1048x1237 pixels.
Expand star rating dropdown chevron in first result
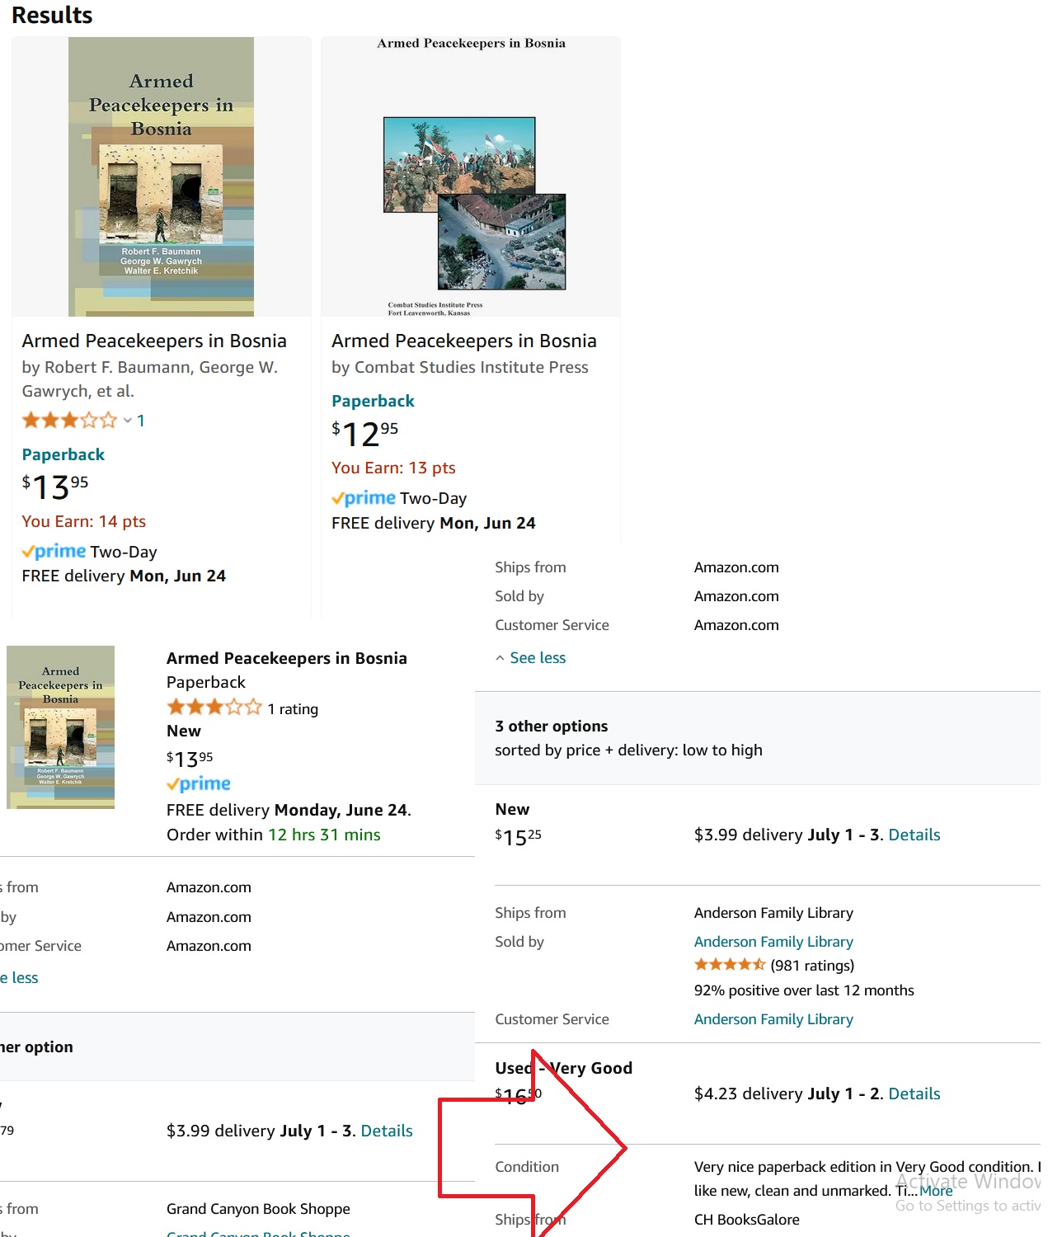[x=128, y=421]
